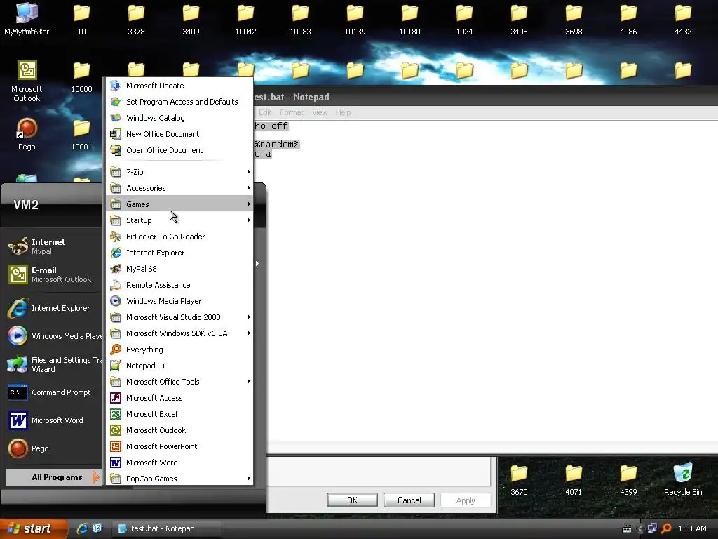This screenshot has width=718, height=539.
Task: Click the Everything search tray icon
Action: 666,528
